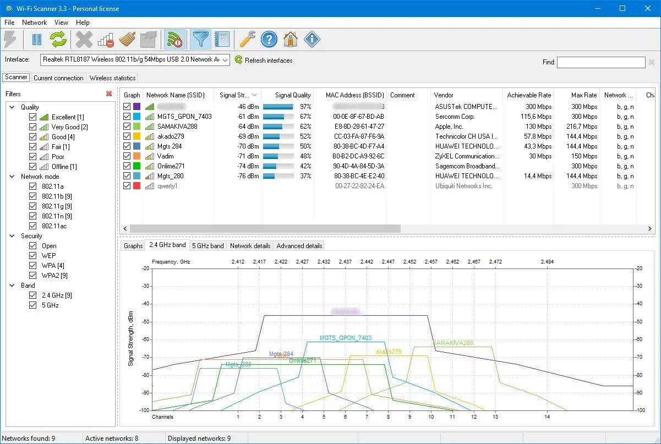Toggle the 802.11ac network mode checkbox

click(x=33, y=226)
